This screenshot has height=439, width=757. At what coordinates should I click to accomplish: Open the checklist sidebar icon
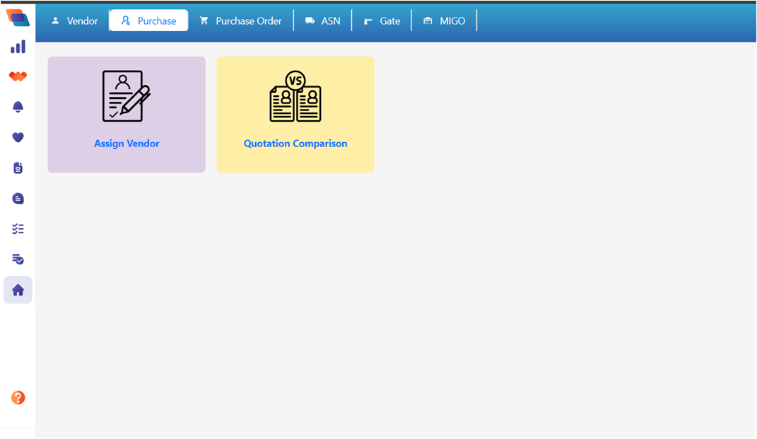[18, 229]
